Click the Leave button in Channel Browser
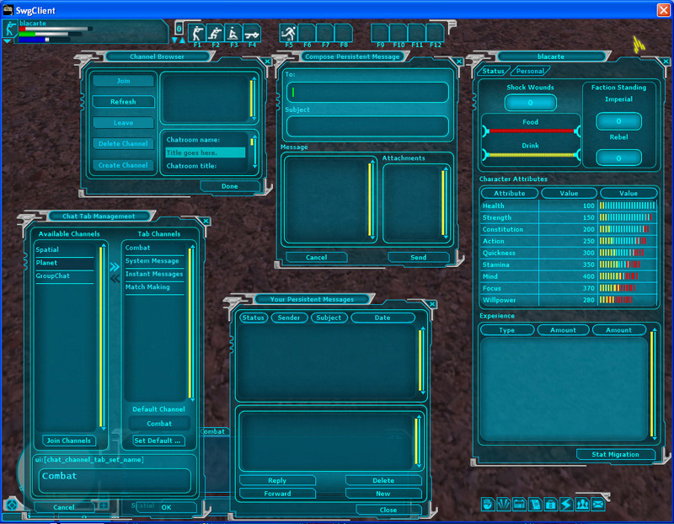The height and width of the screenshot is (524, 674). pyautogui.click(x=123, y=123)
